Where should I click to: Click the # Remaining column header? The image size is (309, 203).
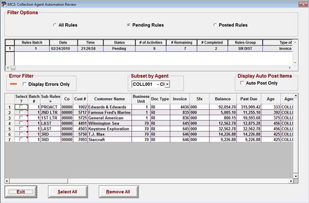click(x=182, y=42)
